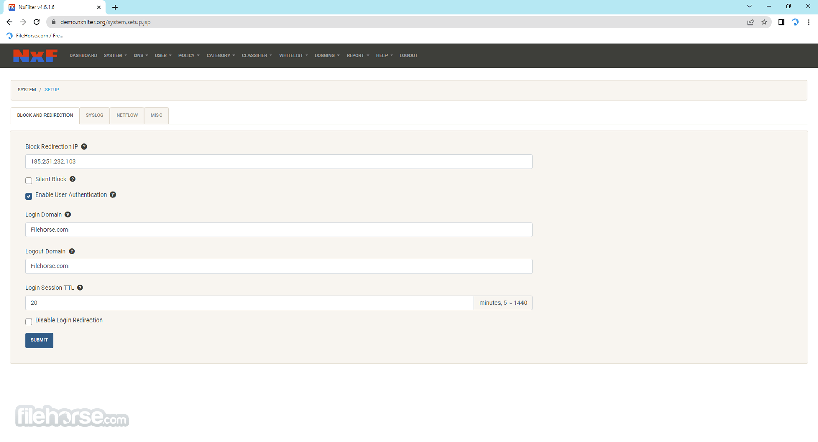Open the USER dropdown menu
The width and height of the screenshot is (818, 442).
click(x=163, y=56)
